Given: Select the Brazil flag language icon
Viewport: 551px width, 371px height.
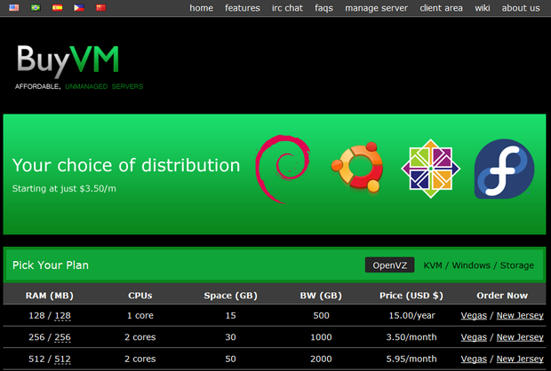Looking at the screenshot, I should coord(36,7).
